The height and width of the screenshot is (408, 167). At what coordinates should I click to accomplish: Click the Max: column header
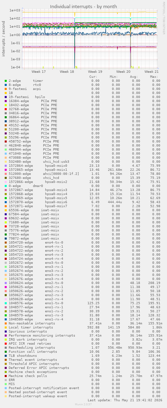[155, 77]
